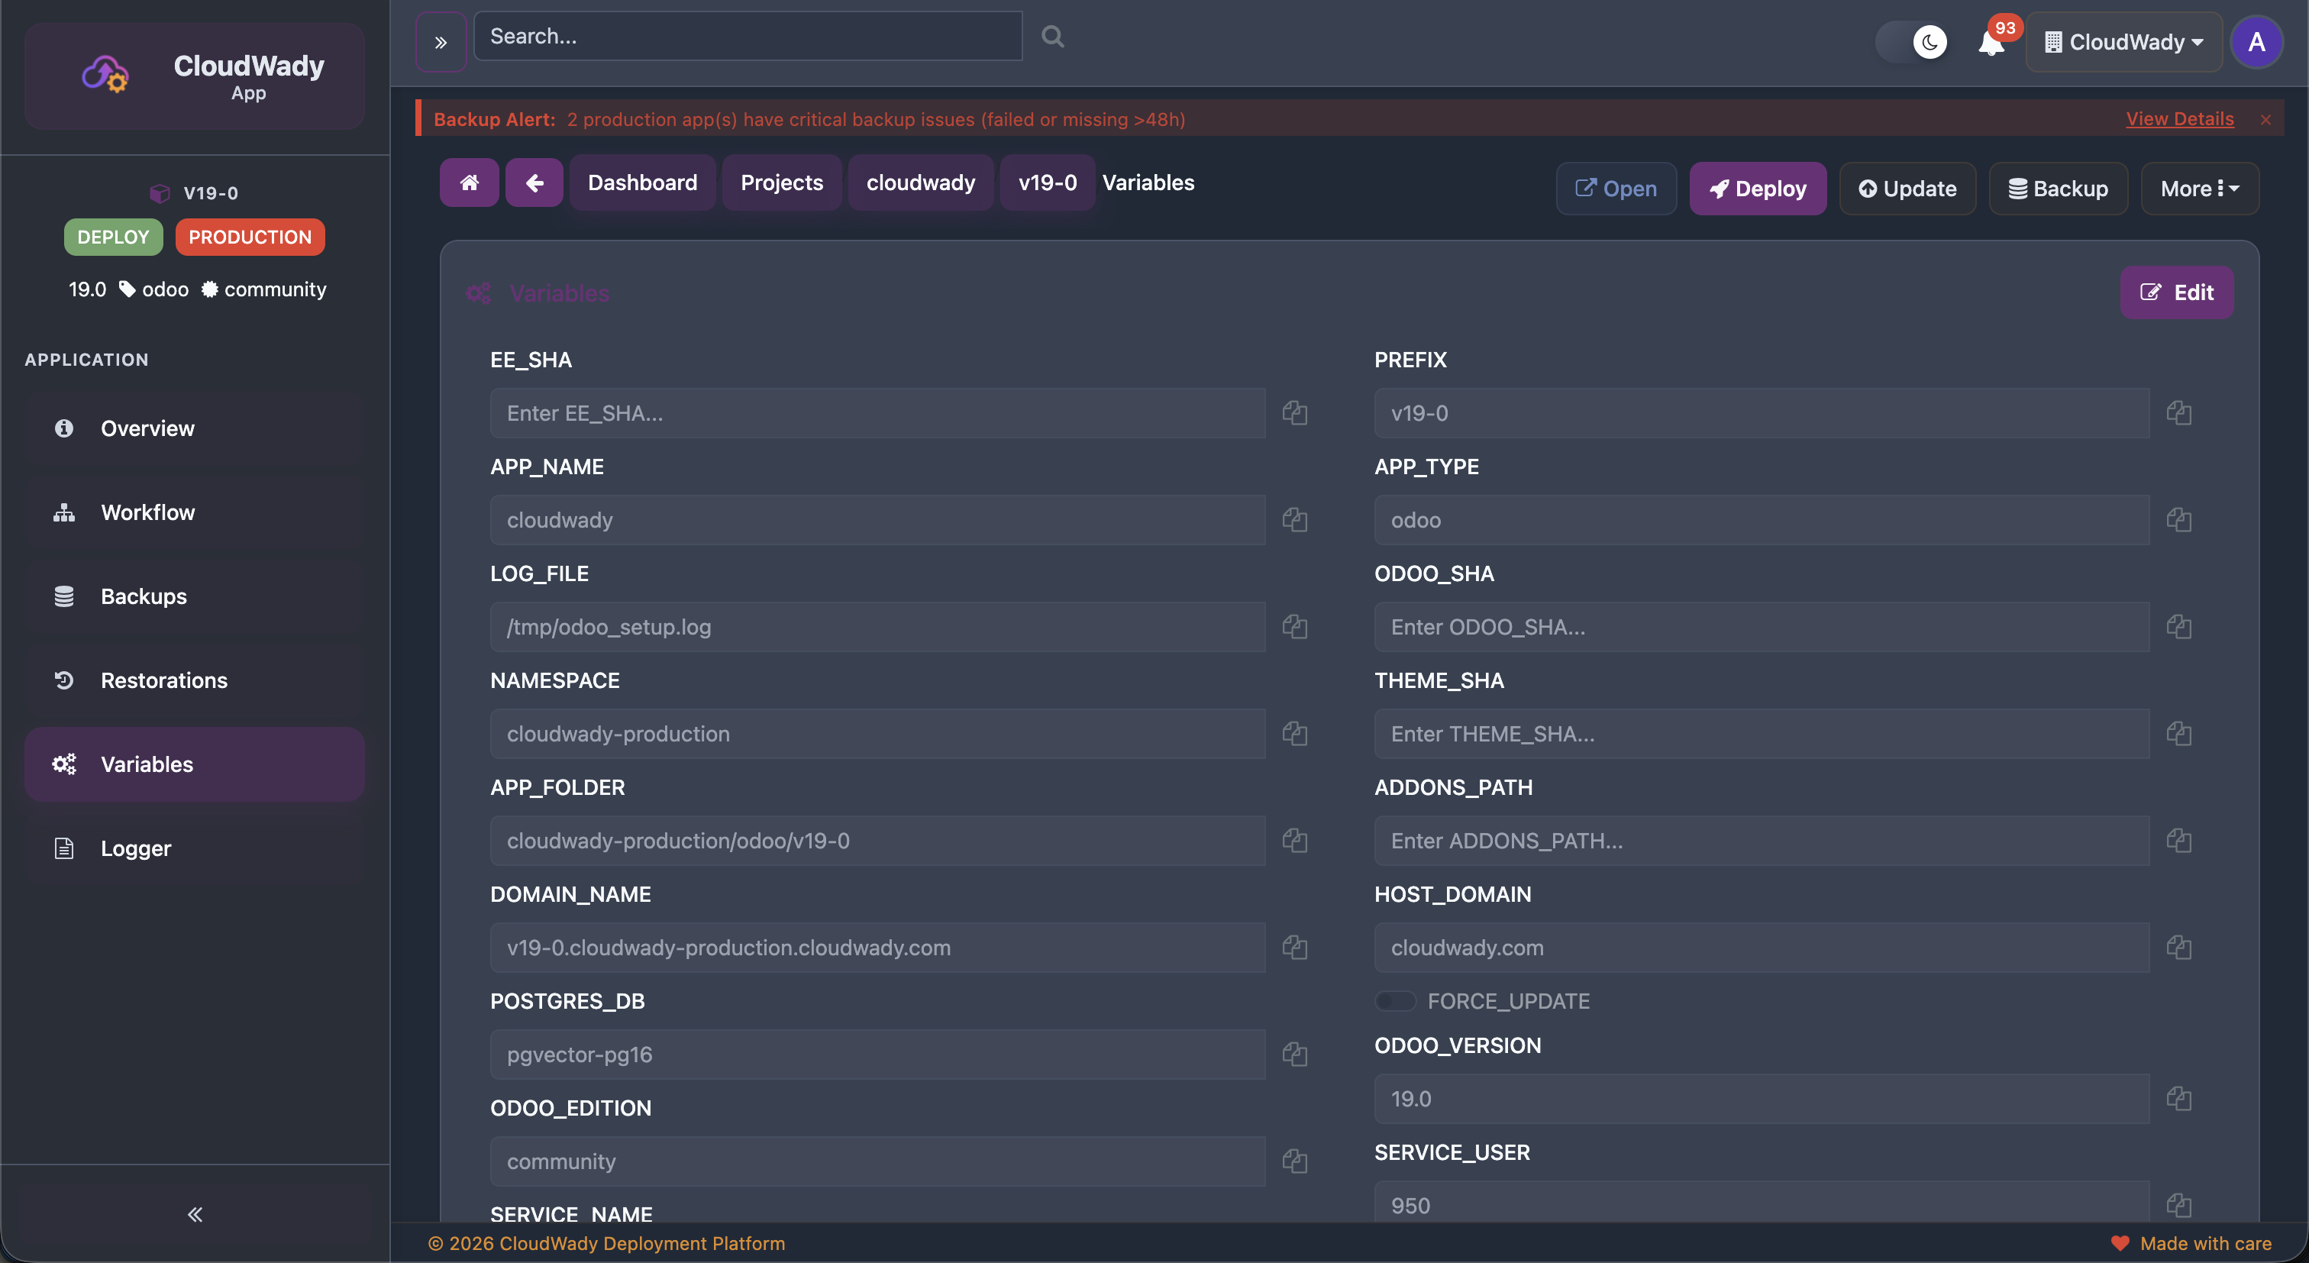Screen dimensions: 2309x1263
Task: Click the home icon in breadcrumb bar
Action: 468,182
